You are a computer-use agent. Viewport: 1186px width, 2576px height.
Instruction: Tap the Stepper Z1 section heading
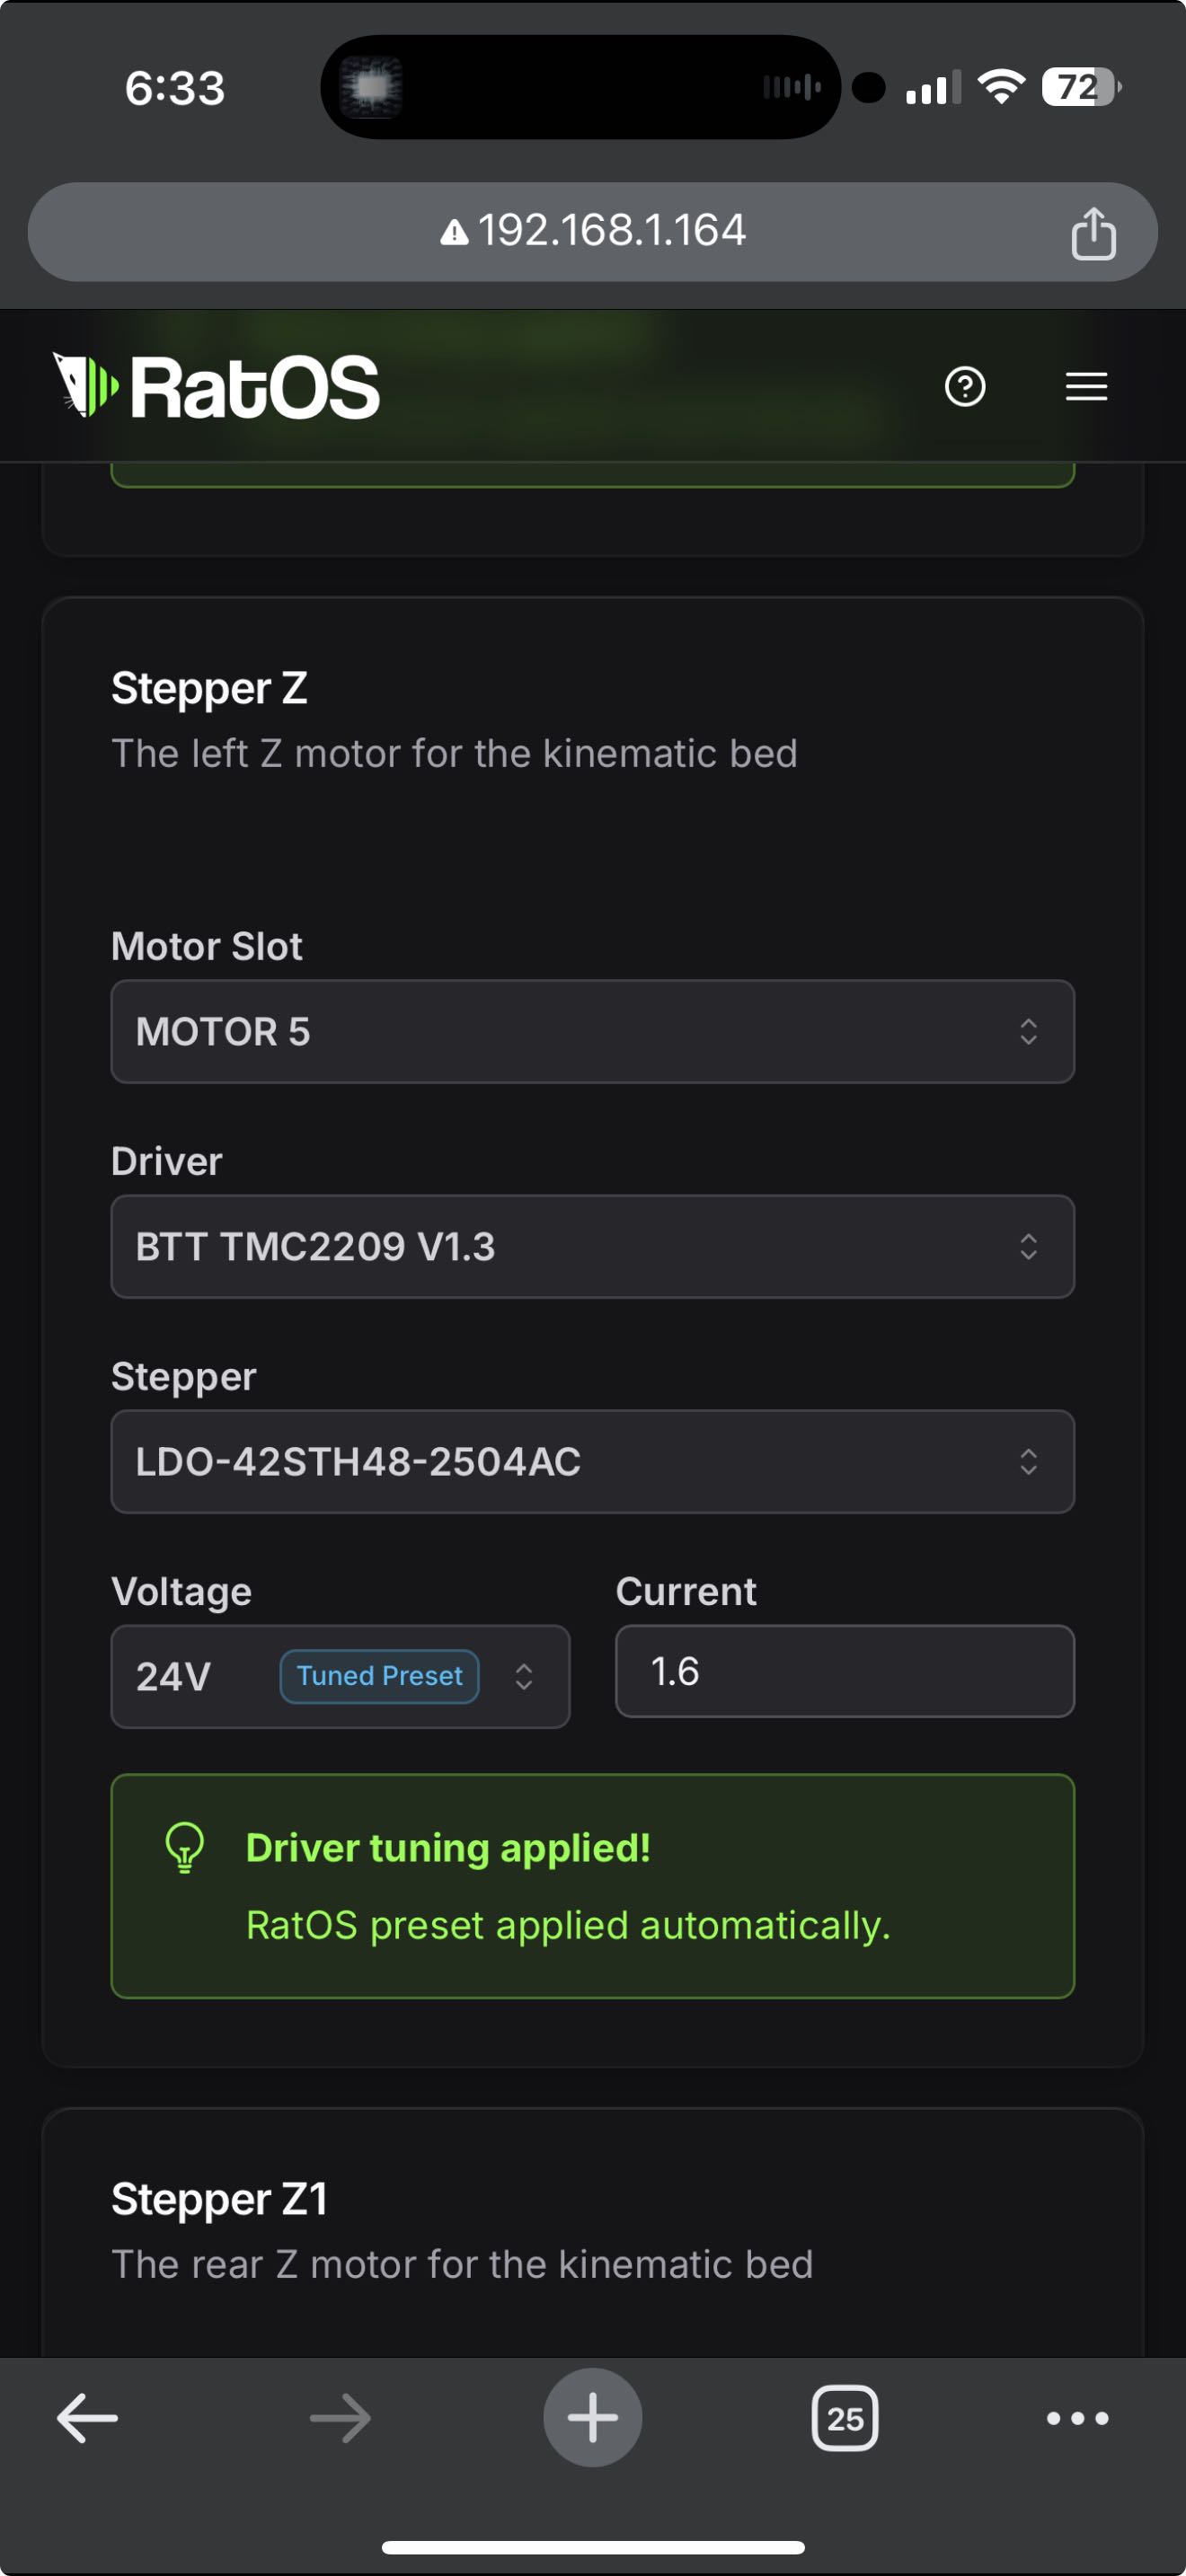(220, 2199)
